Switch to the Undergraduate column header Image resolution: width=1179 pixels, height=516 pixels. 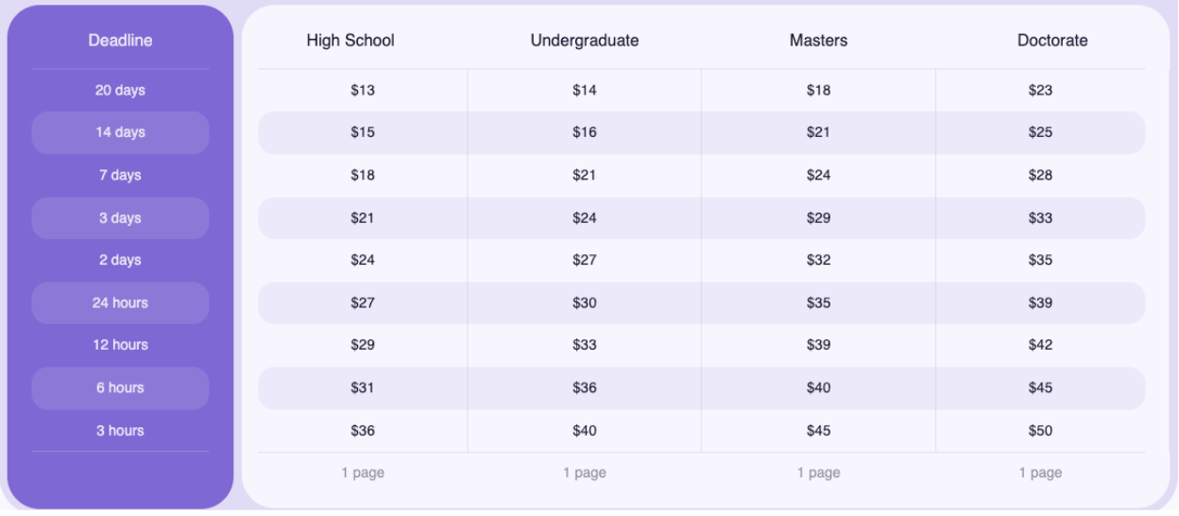point(585,41)
